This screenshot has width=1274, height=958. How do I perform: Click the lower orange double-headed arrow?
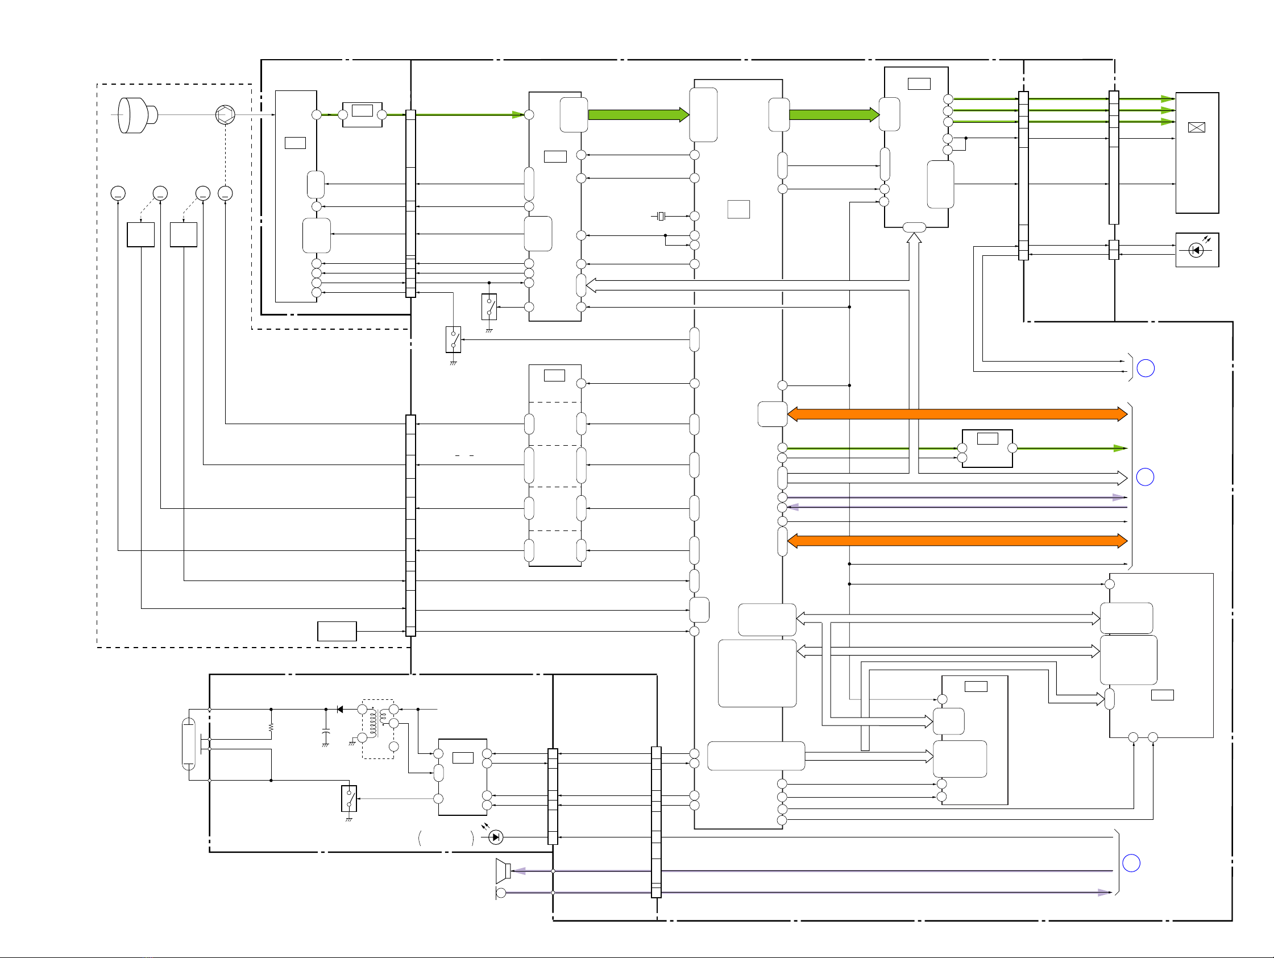pyautogui.click(x=957, y=541)
